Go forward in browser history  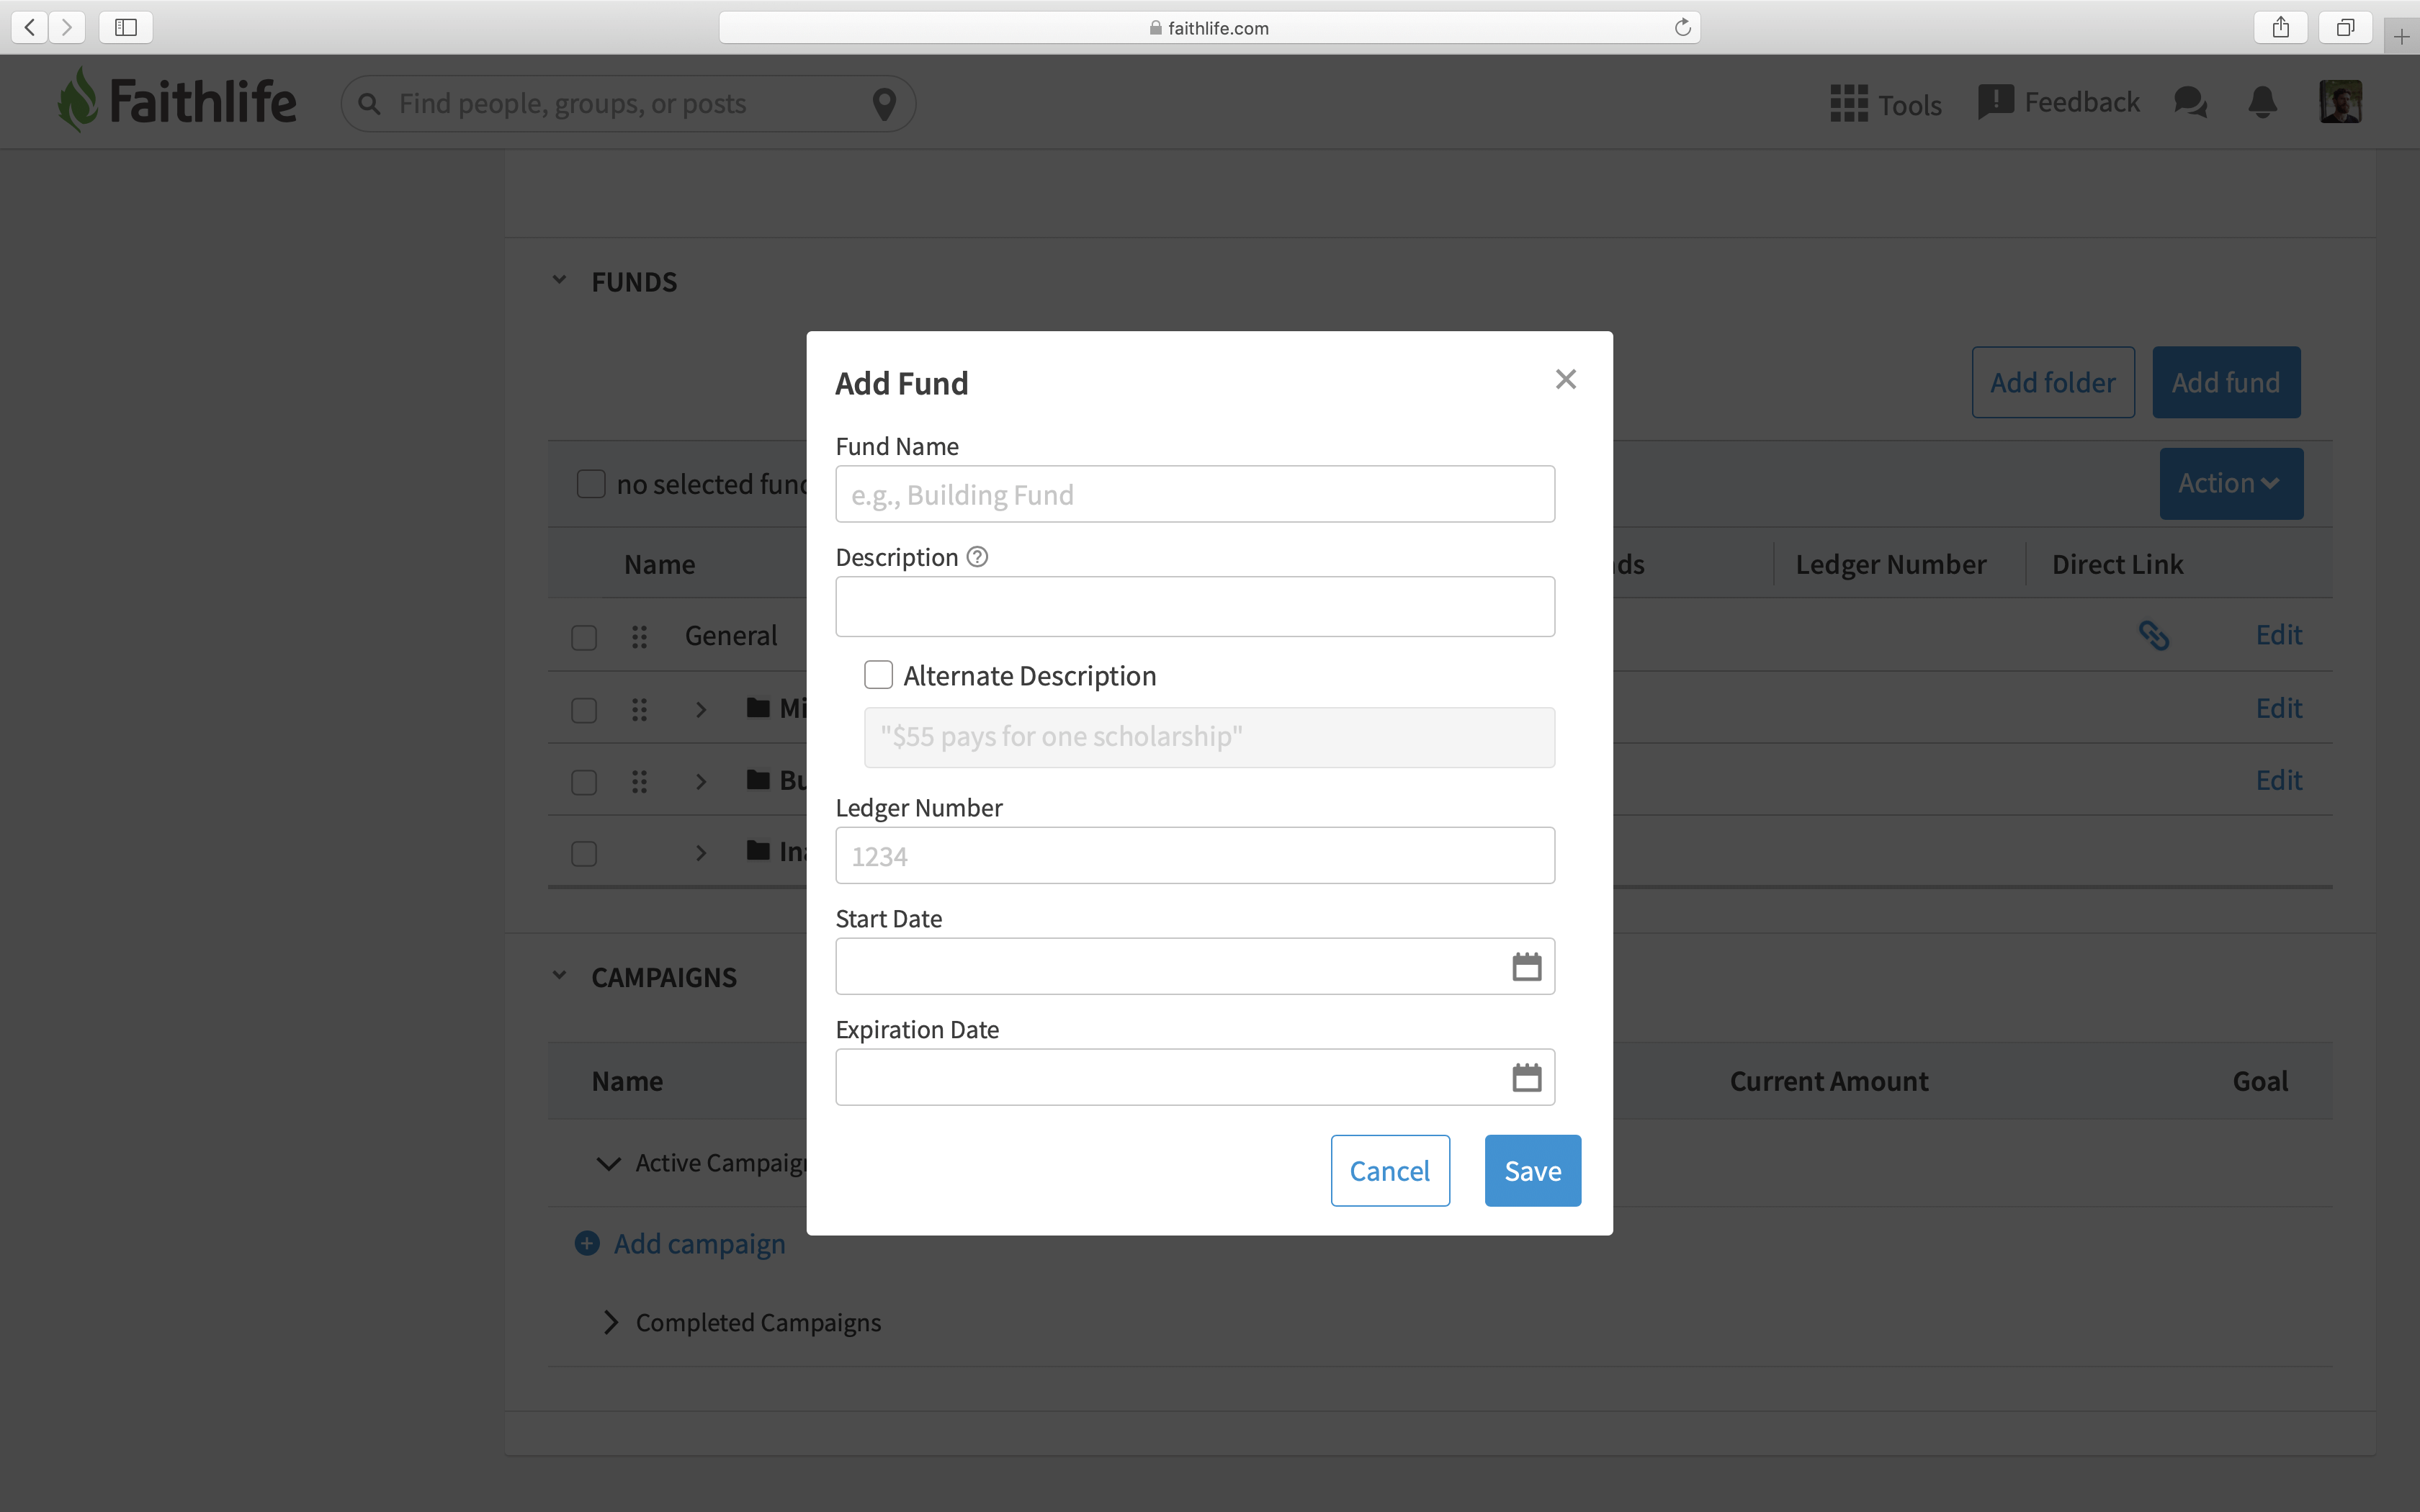click(67, 27)
